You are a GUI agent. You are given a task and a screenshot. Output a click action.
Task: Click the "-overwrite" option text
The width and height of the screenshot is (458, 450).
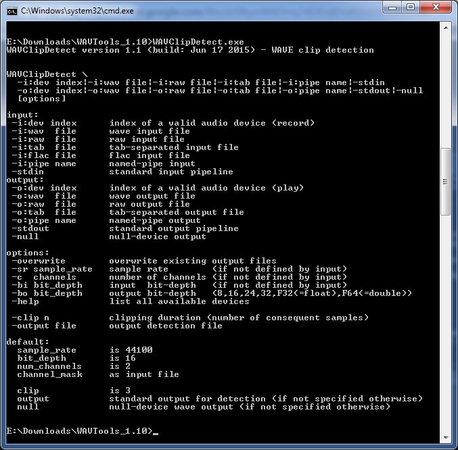coord(39,261)
